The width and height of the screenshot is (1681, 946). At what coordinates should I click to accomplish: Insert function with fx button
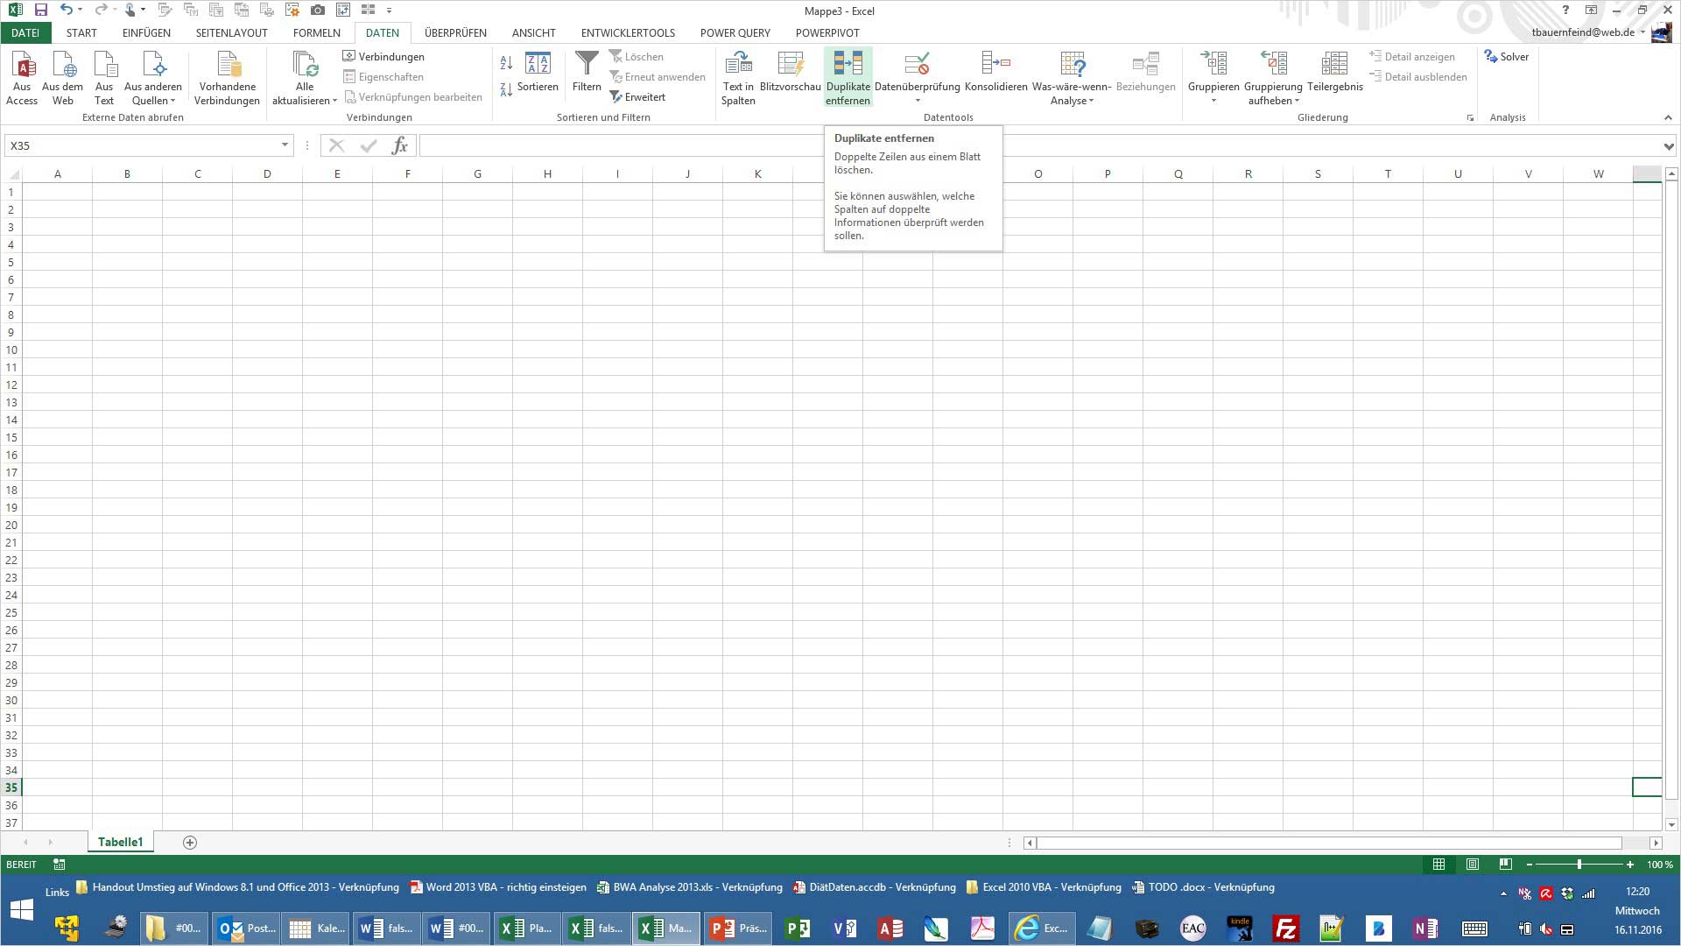[399, 145]
